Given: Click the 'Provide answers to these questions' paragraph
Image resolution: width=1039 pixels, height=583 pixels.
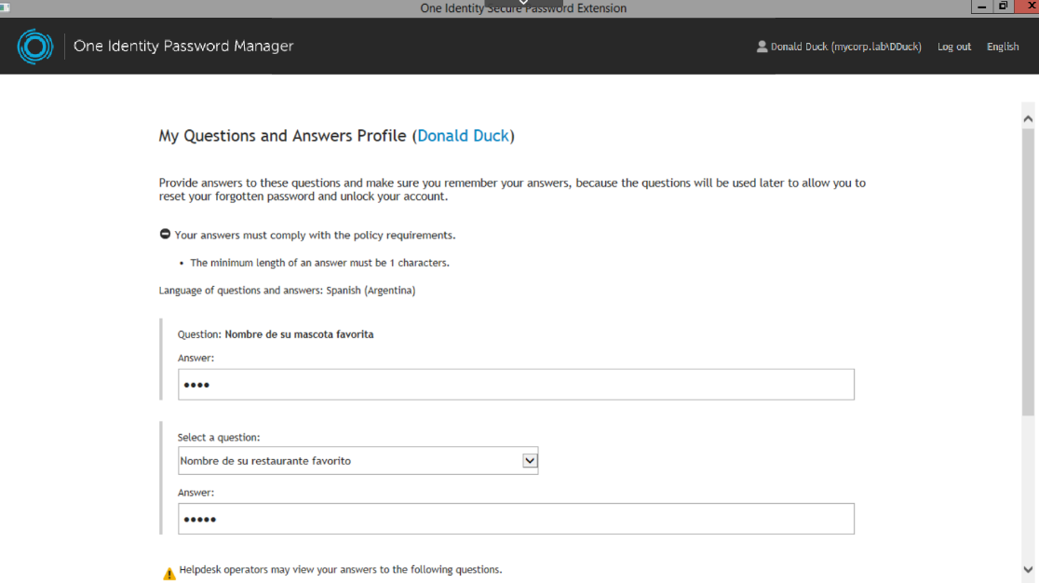Looking at the screenshot, I should pyautogui.click(x=512, y=189).
